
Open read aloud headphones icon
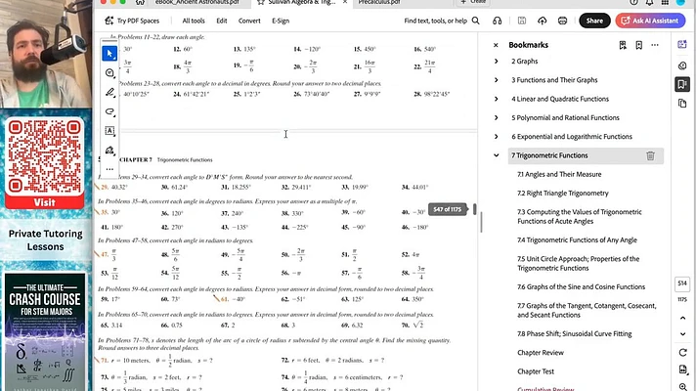point(498,21)
